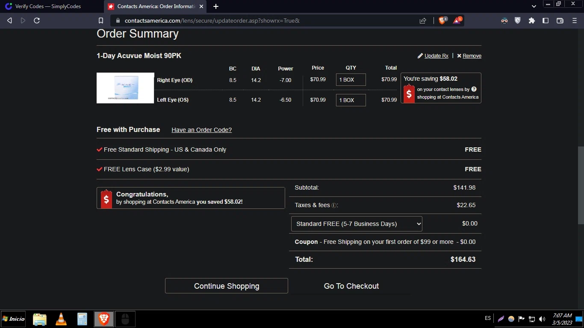Open the Taxes & fees info icon
The width and height of the screenshot is (584, 328).
coord(334,205)
